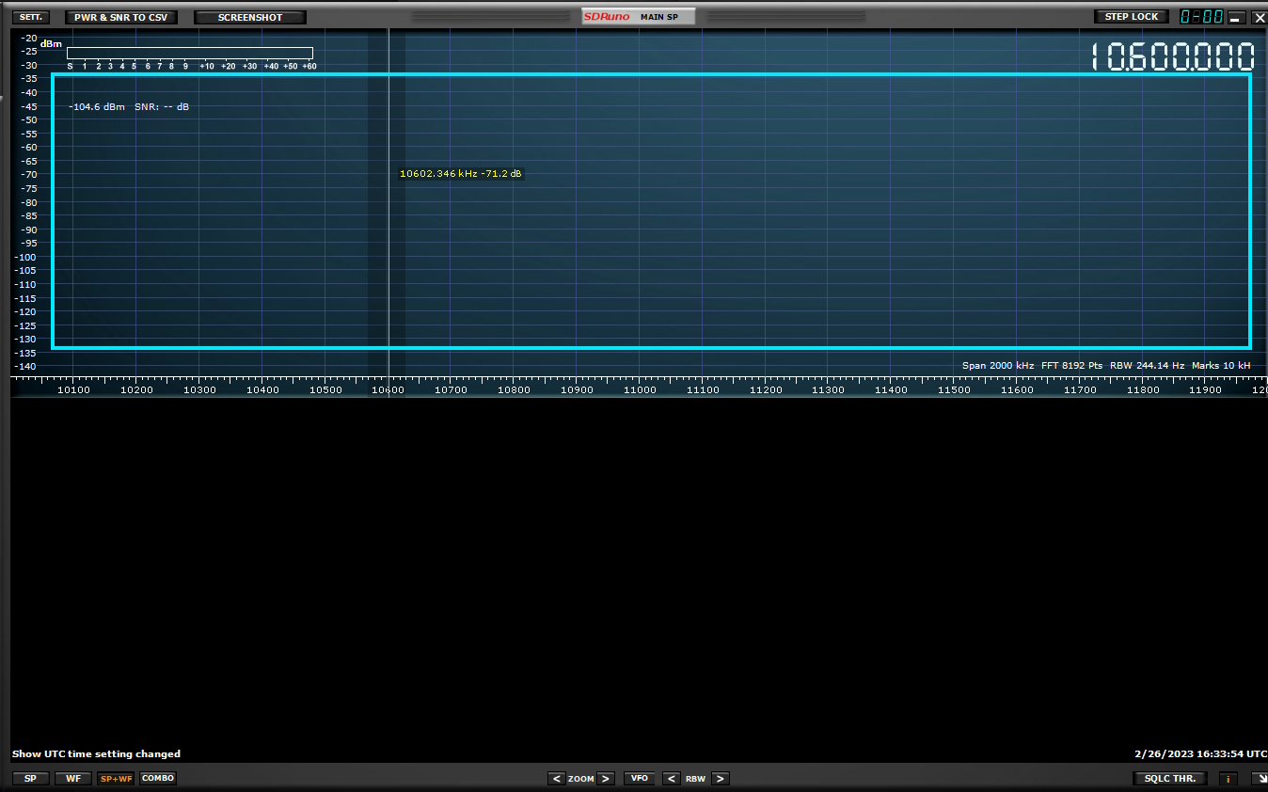Take a capture with SCREENSHOT button
The width and height of the screenshot is (1268, 792).
pos(250,17)
